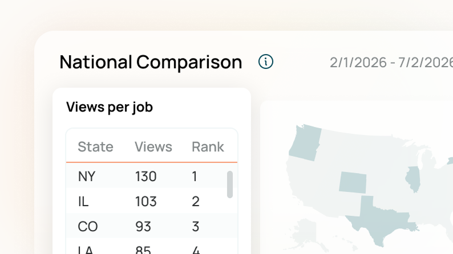This screenshot has width=453, height=254.
Task: Click the 130 views value for NY
Action: point(145,177)
